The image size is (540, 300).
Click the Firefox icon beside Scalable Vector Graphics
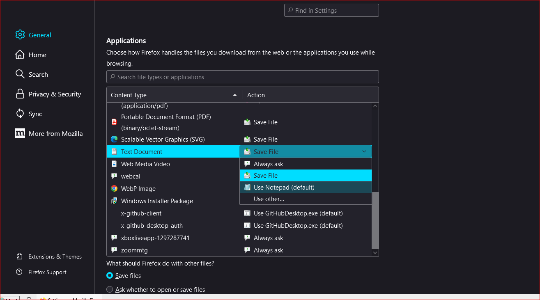tap(114, 139)
